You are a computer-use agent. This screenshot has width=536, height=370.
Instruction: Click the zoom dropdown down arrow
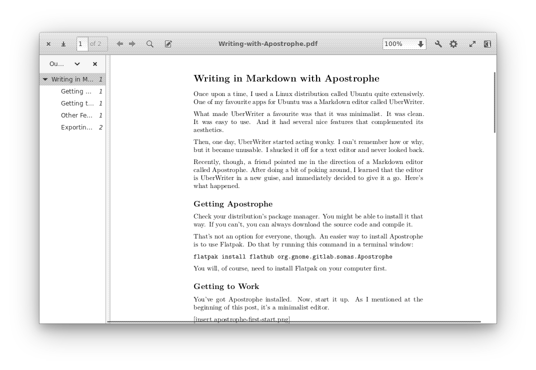(x=421, y=44)
